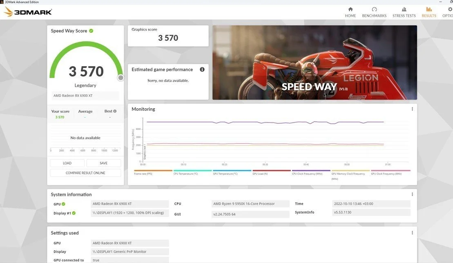Click COMPARE RESULT ONLINE
Screen dimensions: 453x263
click(x=85, y=173)
